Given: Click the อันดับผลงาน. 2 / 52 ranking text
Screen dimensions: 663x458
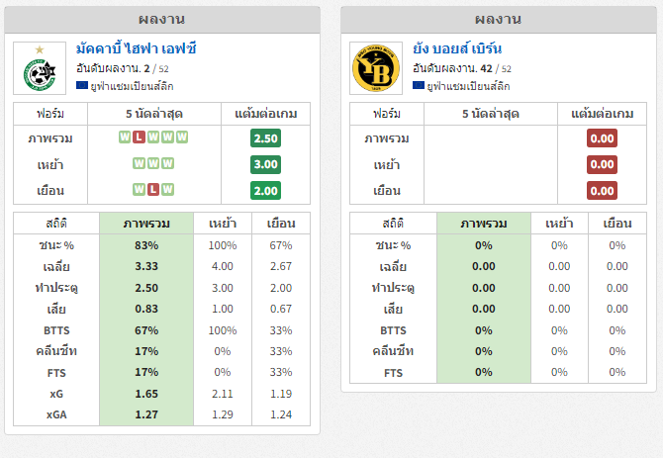Looking at the screenshot, I should coord(123,68).
